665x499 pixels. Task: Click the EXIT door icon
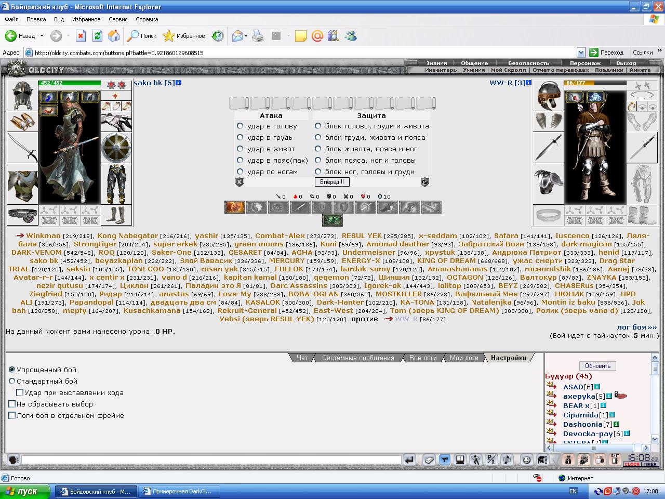[615, 460]
